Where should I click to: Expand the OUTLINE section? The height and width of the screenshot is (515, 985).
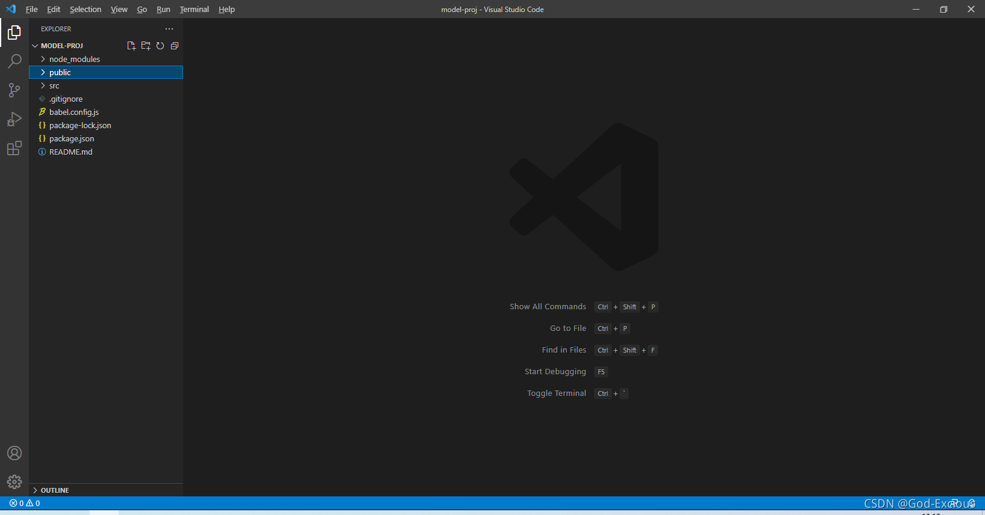106,490
